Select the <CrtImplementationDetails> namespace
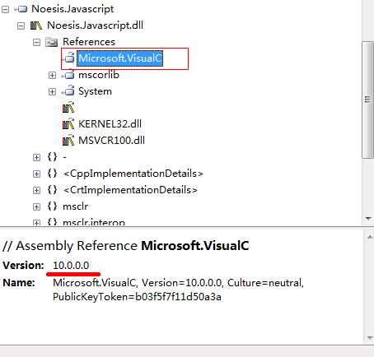 [130, 190]
